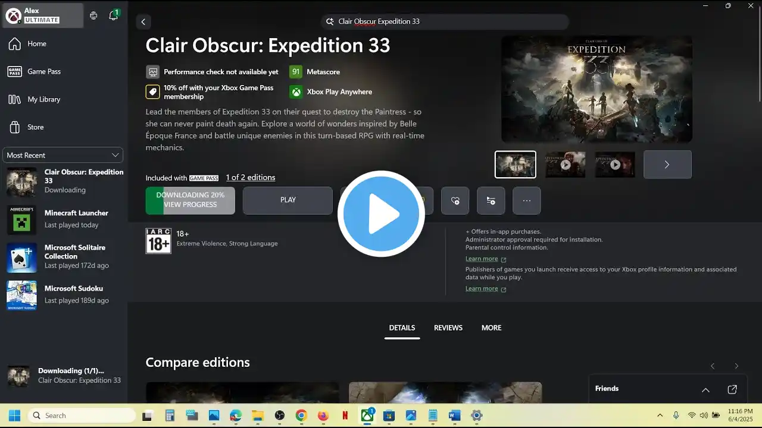Focus the search field with Clair Obscur

(x=445, y=21)
